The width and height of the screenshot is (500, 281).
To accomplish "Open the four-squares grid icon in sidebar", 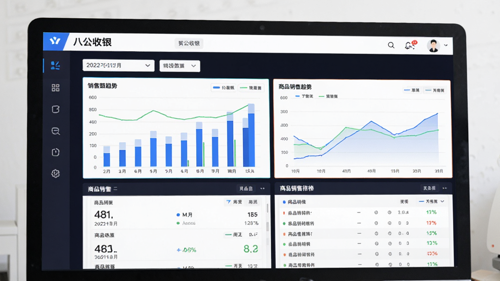I will 56,88.
